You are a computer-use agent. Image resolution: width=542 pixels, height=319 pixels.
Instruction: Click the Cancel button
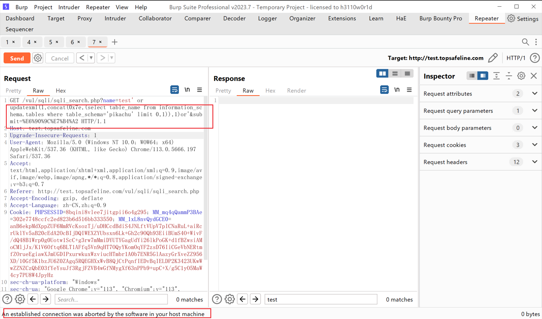[x=60, y=58]
